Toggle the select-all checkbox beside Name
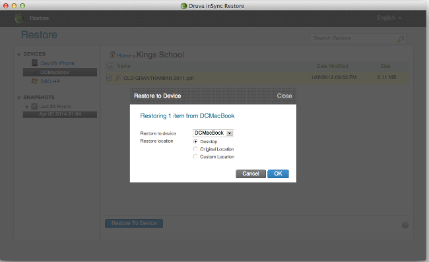The width and height of the screenshot is (429, 262). pyautogui.click(x=110, y=66)
